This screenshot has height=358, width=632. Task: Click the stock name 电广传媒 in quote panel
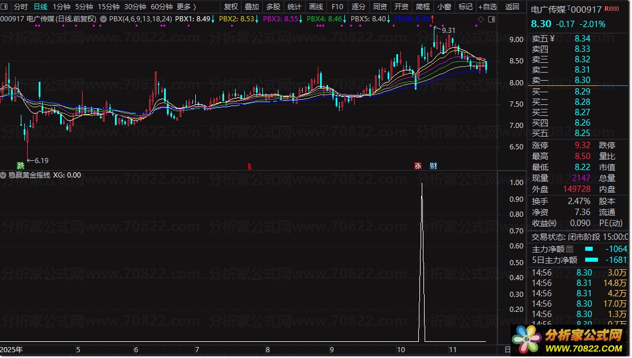[x=549, y=9]
